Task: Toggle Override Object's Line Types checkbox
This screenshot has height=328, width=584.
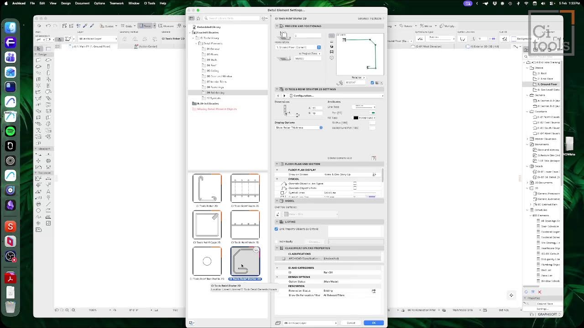Action: pyautogui.click(x=355, y=184)
